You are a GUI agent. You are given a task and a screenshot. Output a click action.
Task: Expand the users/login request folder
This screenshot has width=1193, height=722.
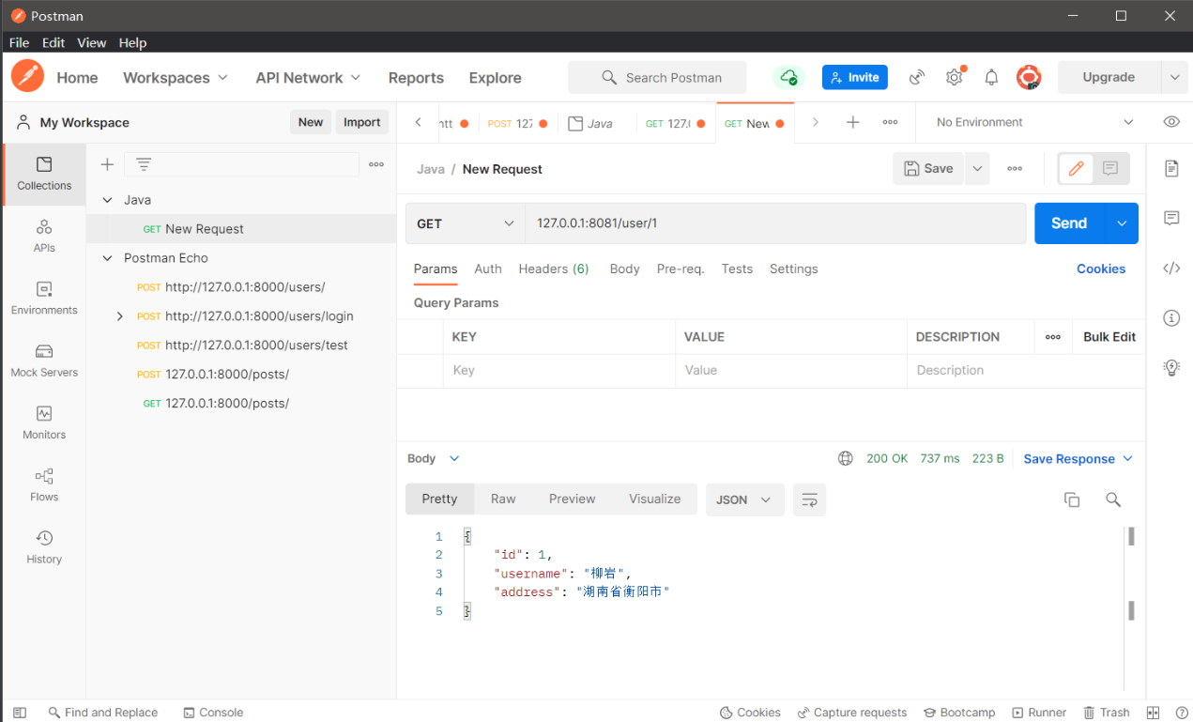pyautogui.click(x=119, y=316)
